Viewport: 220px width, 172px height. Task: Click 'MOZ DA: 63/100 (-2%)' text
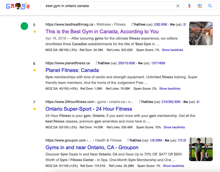tap(61, 127)
